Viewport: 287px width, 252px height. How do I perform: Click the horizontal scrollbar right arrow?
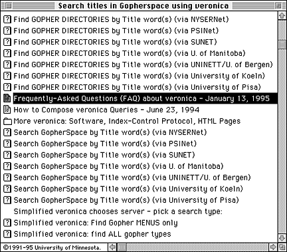pyautogui.click(x=273, y=247)
